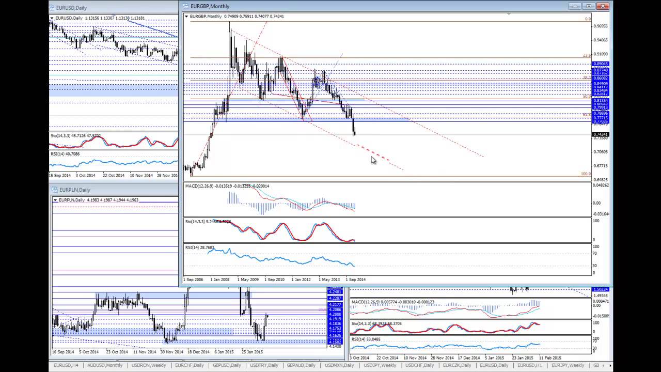Screen dimensions: 661x372
Task: Switch to the EURUSD,H4 chart tab
Action: [x=67, y=365]
